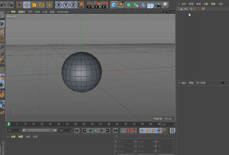Open the Spline pen tool icon
Screen dimensions: 229x155
(121, 5)
